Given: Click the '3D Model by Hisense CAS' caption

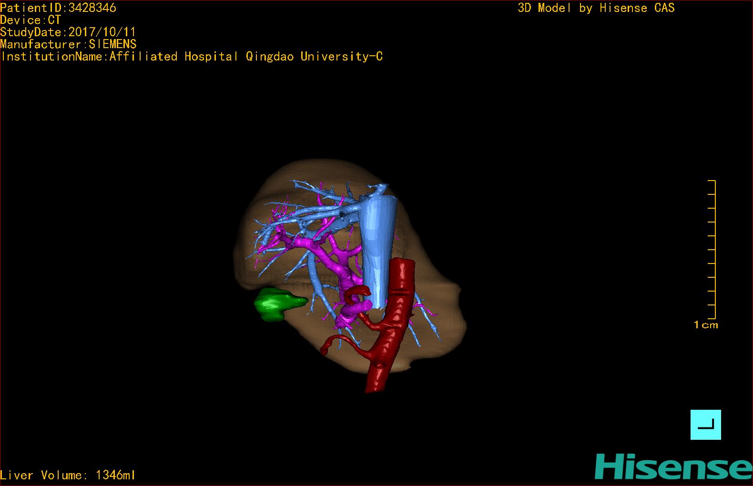Looking at the screenshot, I should click(596, 8).
